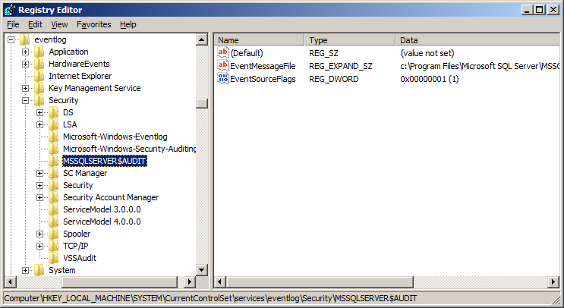Expand the SC Manager subkey
This screenshot has width=564, height=308.
pyautogui.click(x=40, y=173)
